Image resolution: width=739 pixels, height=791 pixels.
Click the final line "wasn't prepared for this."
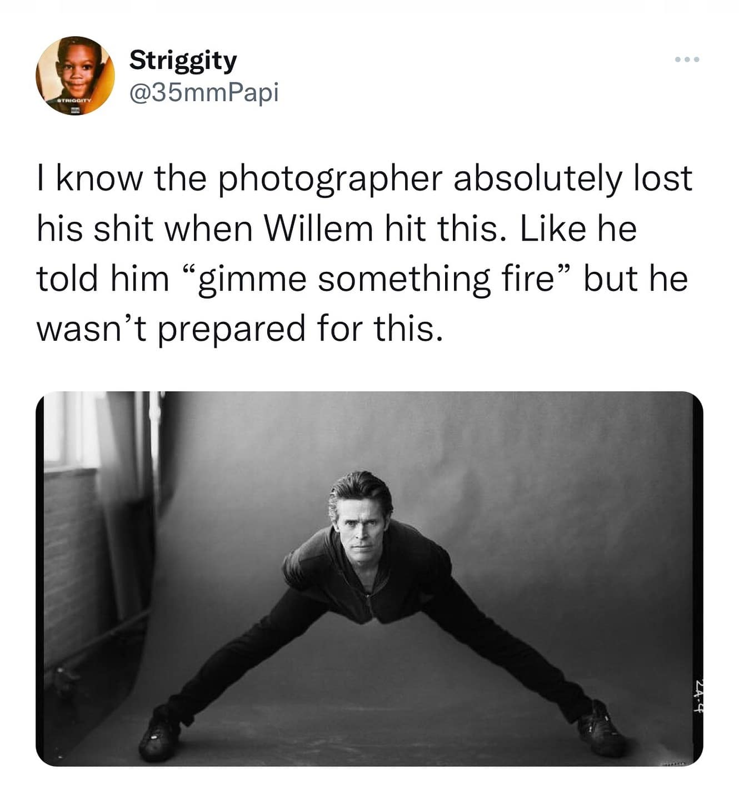[240, 328]
